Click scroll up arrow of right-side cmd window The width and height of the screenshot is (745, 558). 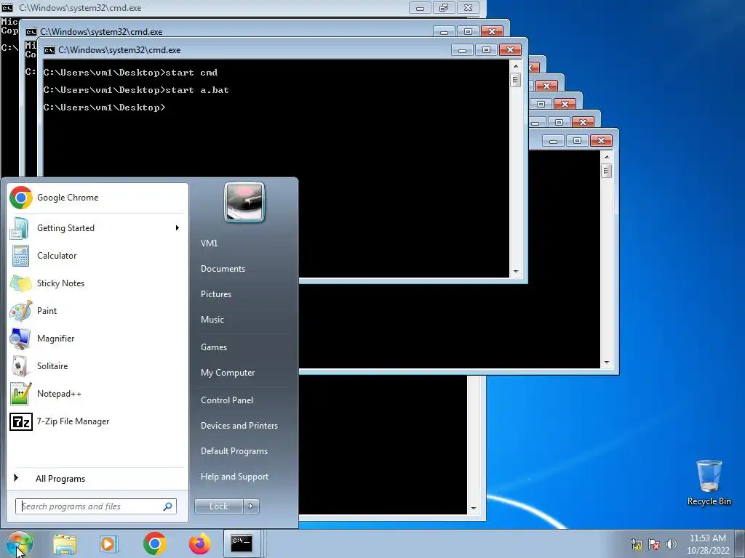coord(607,156)
